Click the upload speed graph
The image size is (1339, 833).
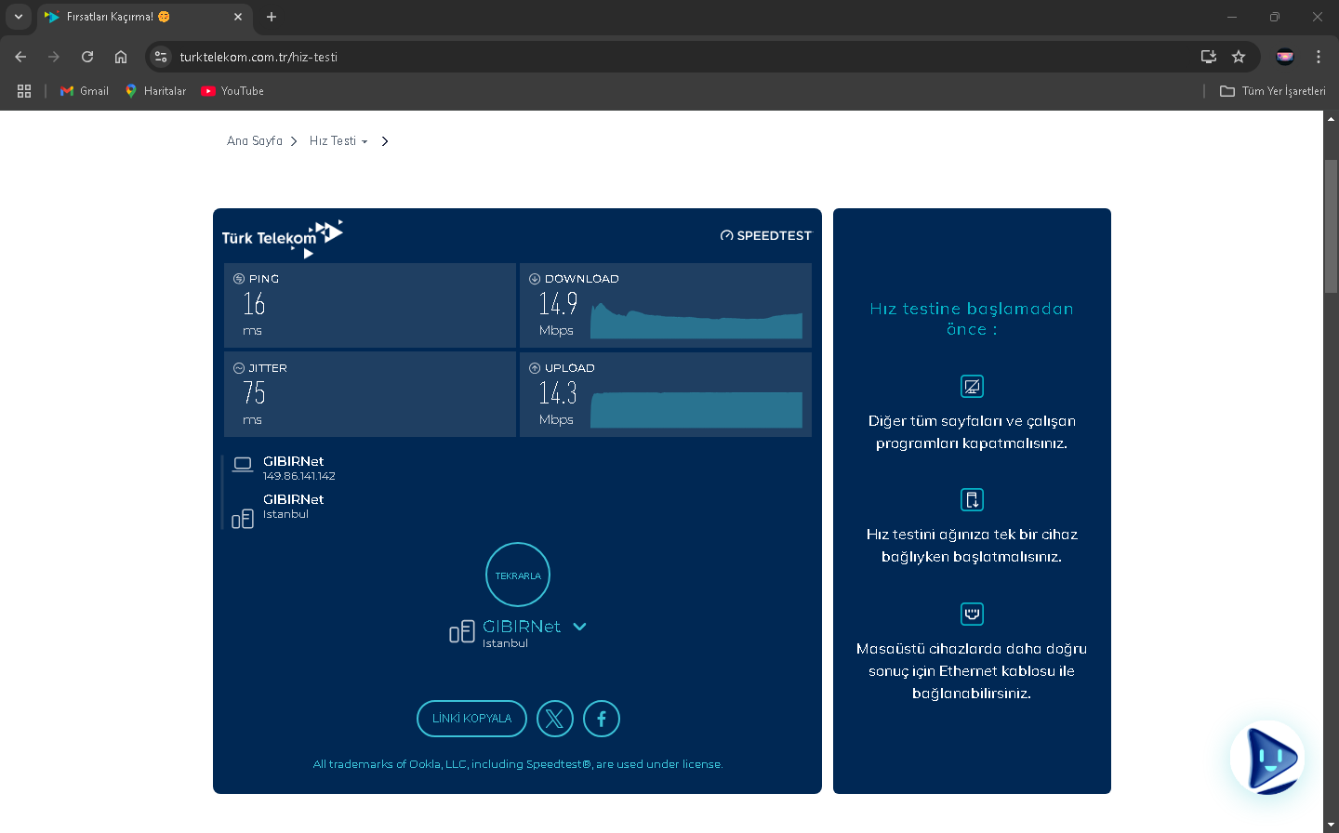click(x=696, y=410)
